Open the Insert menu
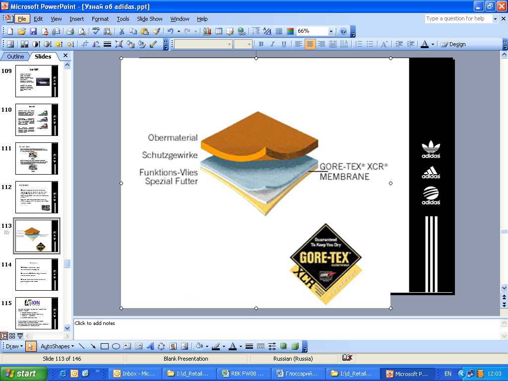 [x=76, y=19]
